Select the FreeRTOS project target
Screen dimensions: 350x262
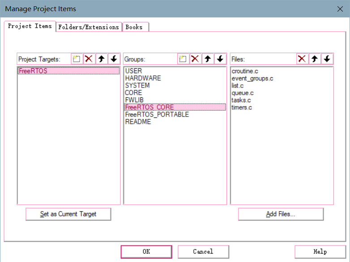pyautogui.click(x=68, y=71)
